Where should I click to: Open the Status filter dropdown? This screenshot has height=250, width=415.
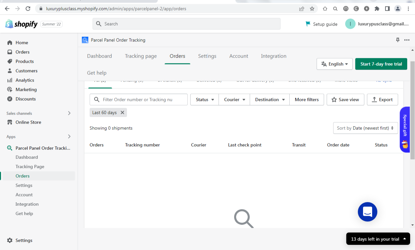pyautogui.click(x=204, y=99)
